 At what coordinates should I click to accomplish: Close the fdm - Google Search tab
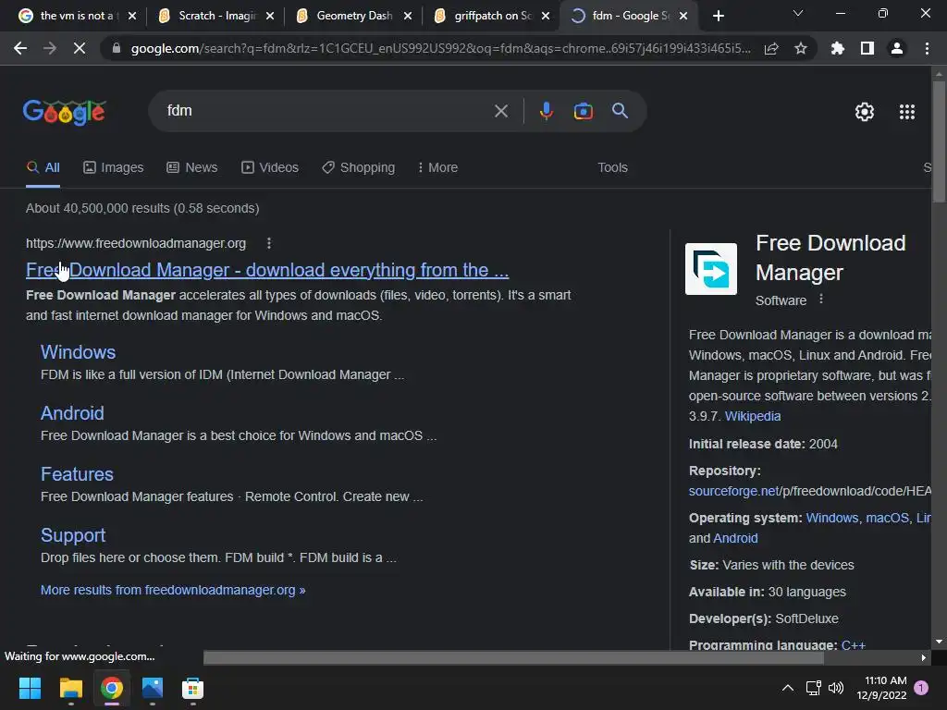click(x=683, y=16)
